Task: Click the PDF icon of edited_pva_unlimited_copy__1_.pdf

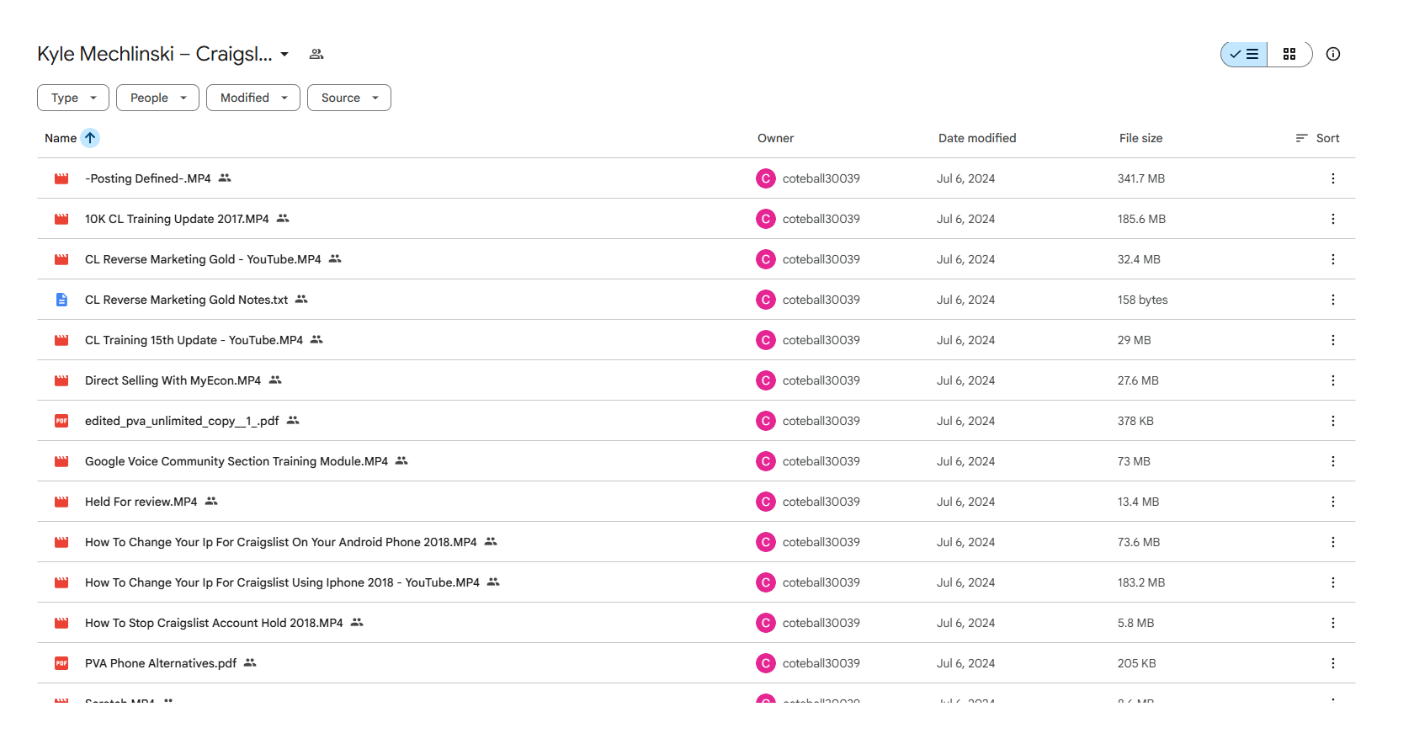Action: pos(61,421)
